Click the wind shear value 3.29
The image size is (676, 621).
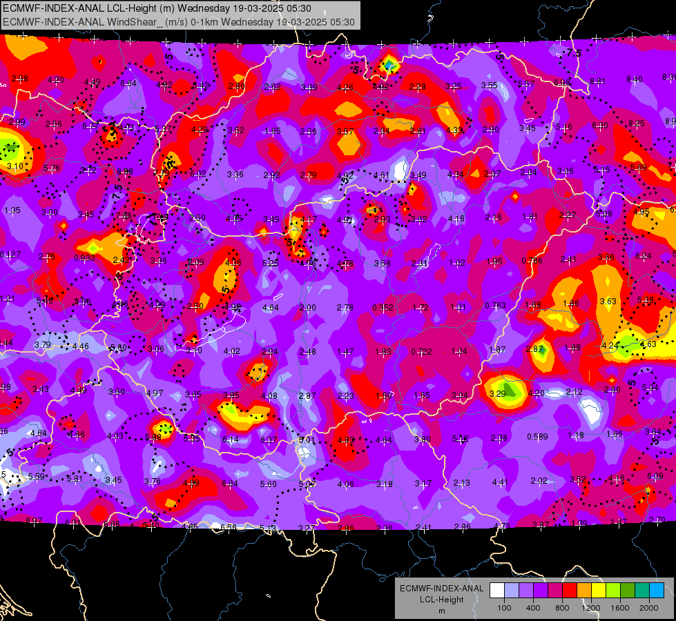pyautogui.click(x=498, y=393)
